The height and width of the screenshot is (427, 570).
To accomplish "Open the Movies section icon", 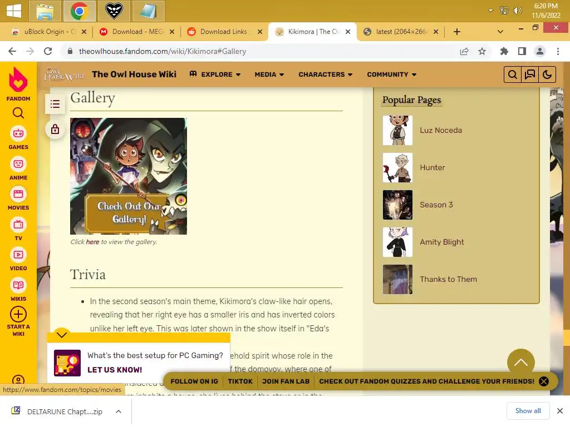I will tap(18, 194).
